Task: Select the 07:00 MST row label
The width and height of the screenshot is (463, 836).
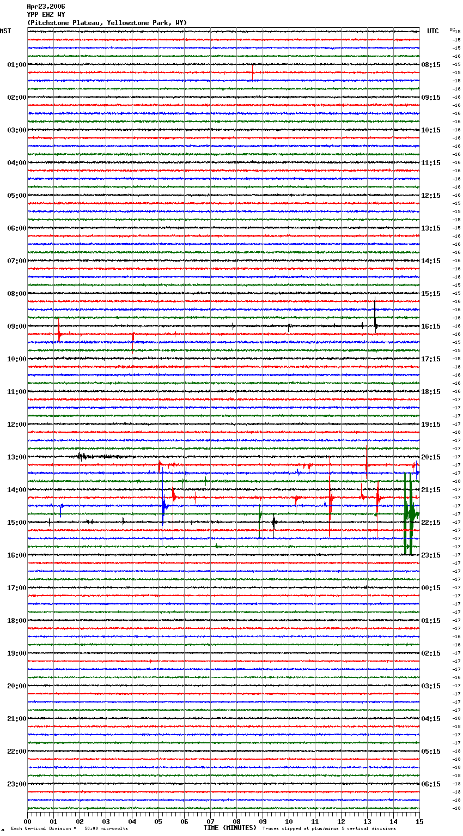Action: tap(16, 261)
